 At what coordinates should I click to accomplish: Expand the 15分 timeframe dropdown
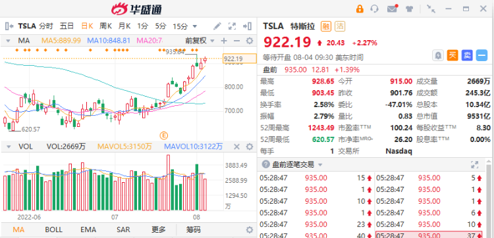tap(185, 26)
